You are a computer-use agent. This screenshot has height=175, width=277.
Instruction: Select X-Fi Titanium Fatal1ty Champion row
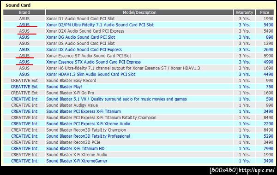pyautogui.click(x=101, y=117)
